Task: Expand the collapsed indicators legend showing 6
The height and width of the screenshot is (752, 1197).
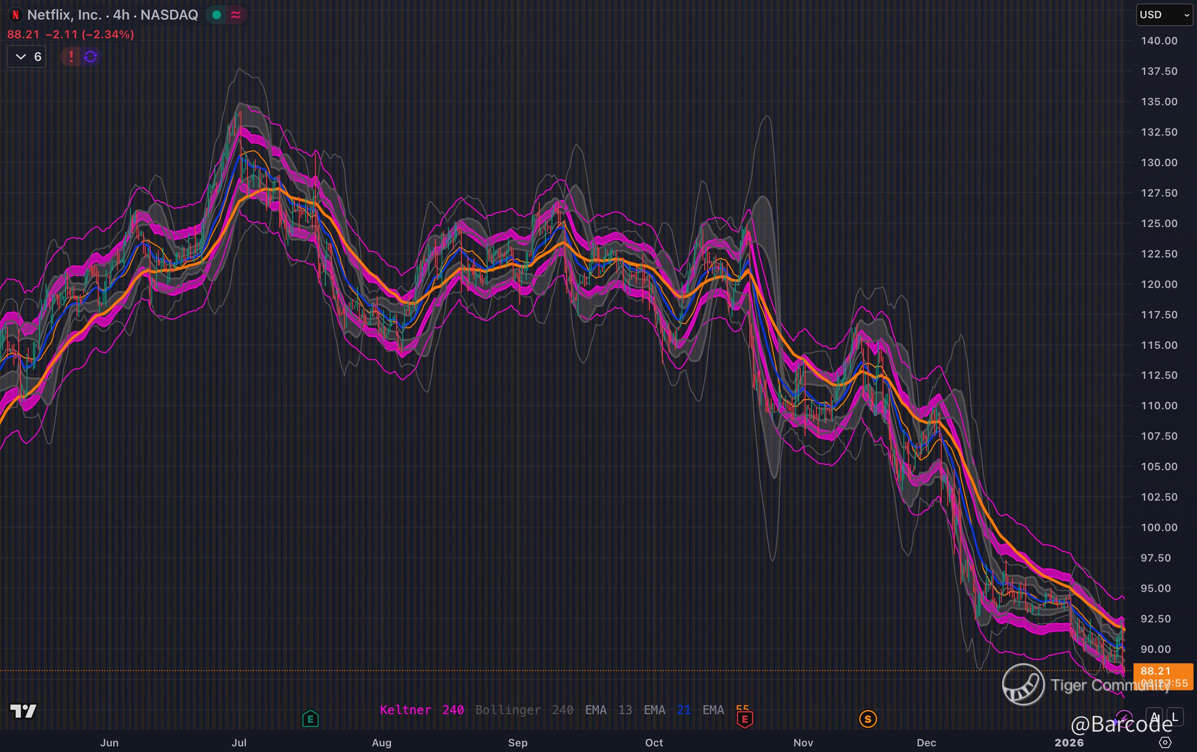Action: 27,57
